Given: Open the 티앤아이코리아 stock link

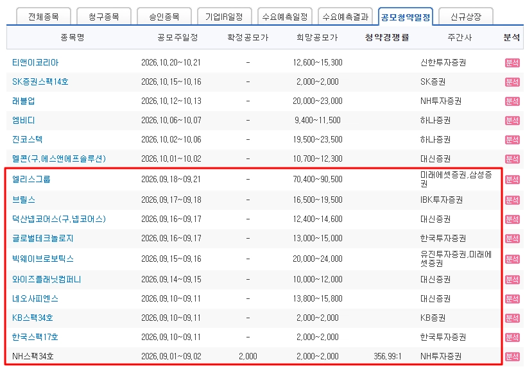Looking at the screenshot, I should click(35, 63).
